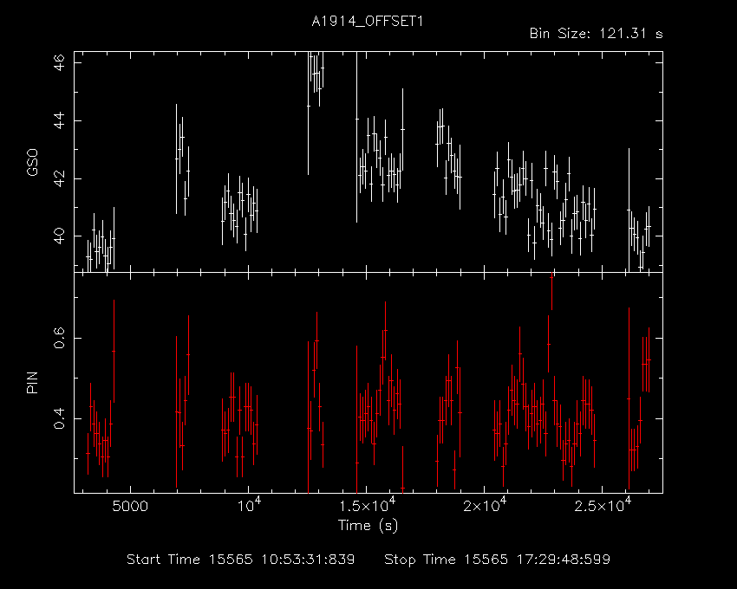
Task: Click the GSO axis value 40
Action: (59, 236)
